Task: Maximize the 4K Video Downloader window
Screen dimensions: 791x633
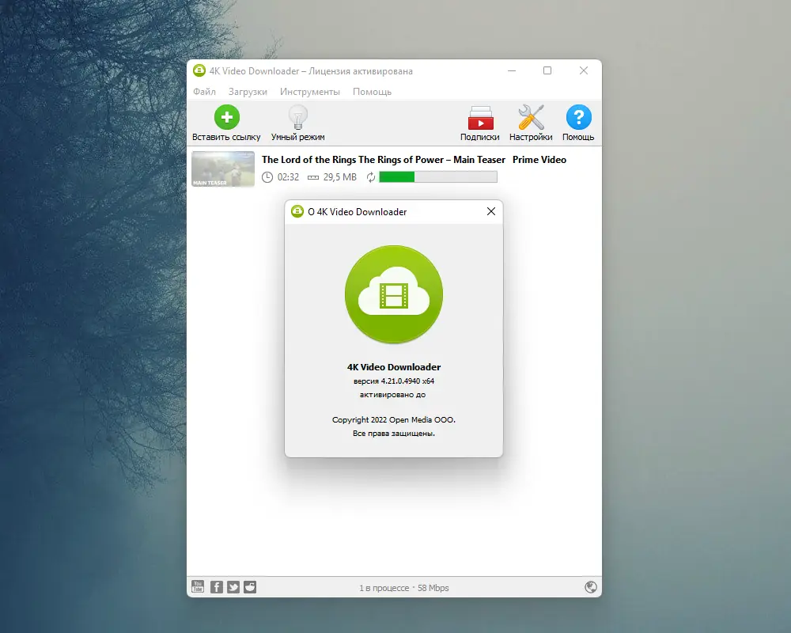Action: 547,70
